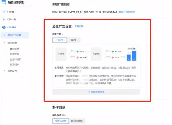The width and height of the screenshot is (172, 125).
Task: Click the blue traffic bar chart graphic
Action: 131,56
